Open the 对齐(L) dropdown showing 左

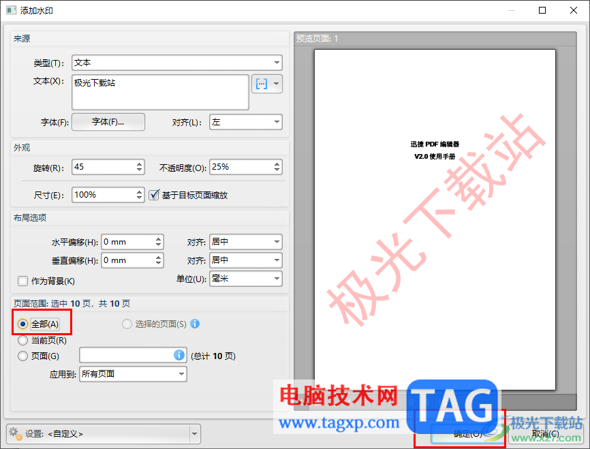tap(246, 122)
